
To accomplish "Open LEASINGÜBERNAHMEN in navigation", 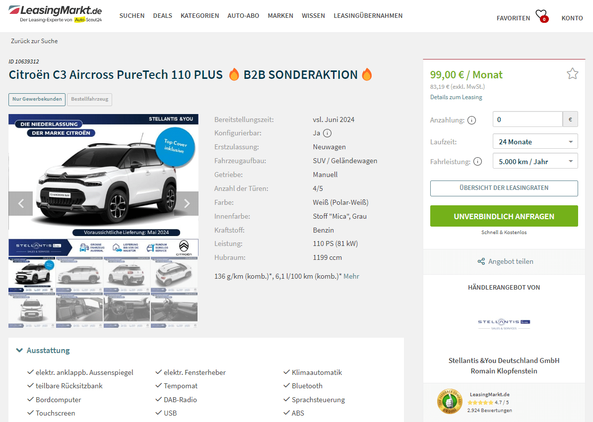I will click(x=368, y=16).
